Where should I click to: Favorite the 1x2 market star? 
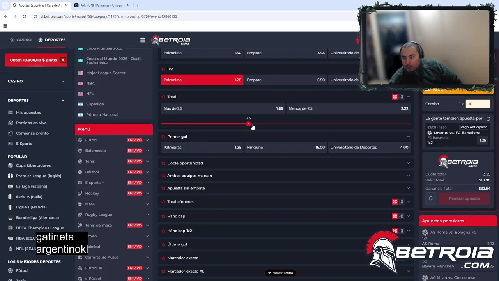[x=163, y=69]
